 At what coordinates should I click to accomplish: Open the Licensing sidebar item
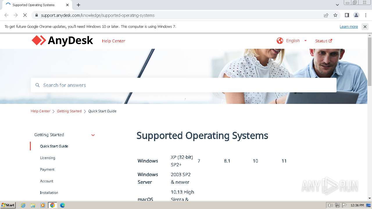pos(48,158)
